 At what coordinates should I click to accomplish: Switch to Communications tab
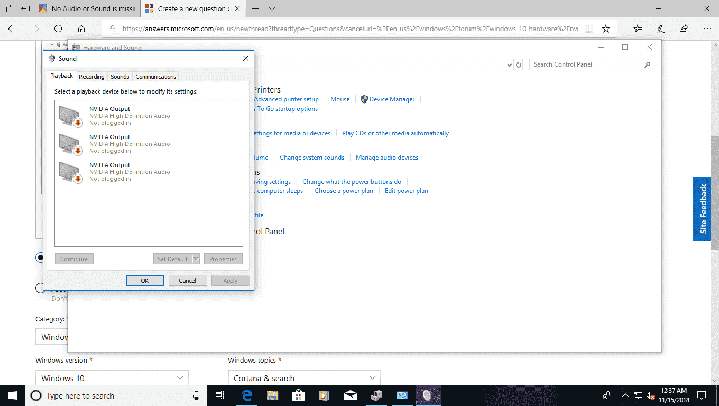(x=156, y=77)
